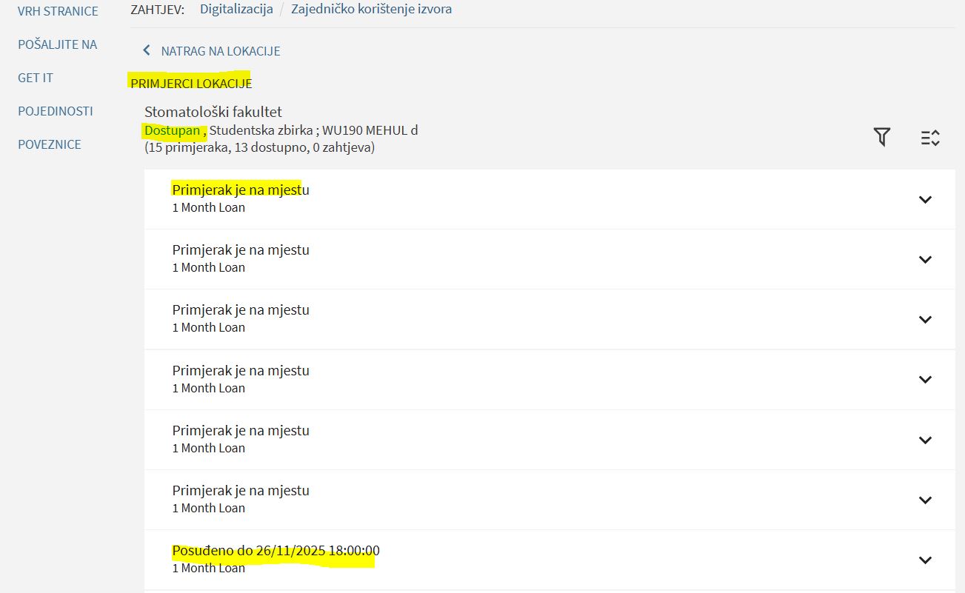Expand the first copy in the list
This screenshot has height=593, width=965.
tap(924, 199)
